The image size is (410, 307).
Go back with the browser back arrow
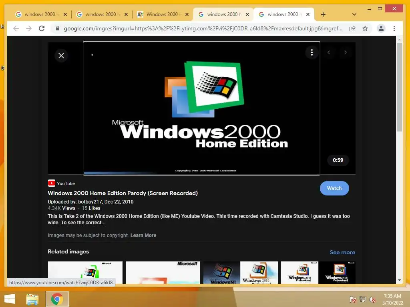pos(16,28)
